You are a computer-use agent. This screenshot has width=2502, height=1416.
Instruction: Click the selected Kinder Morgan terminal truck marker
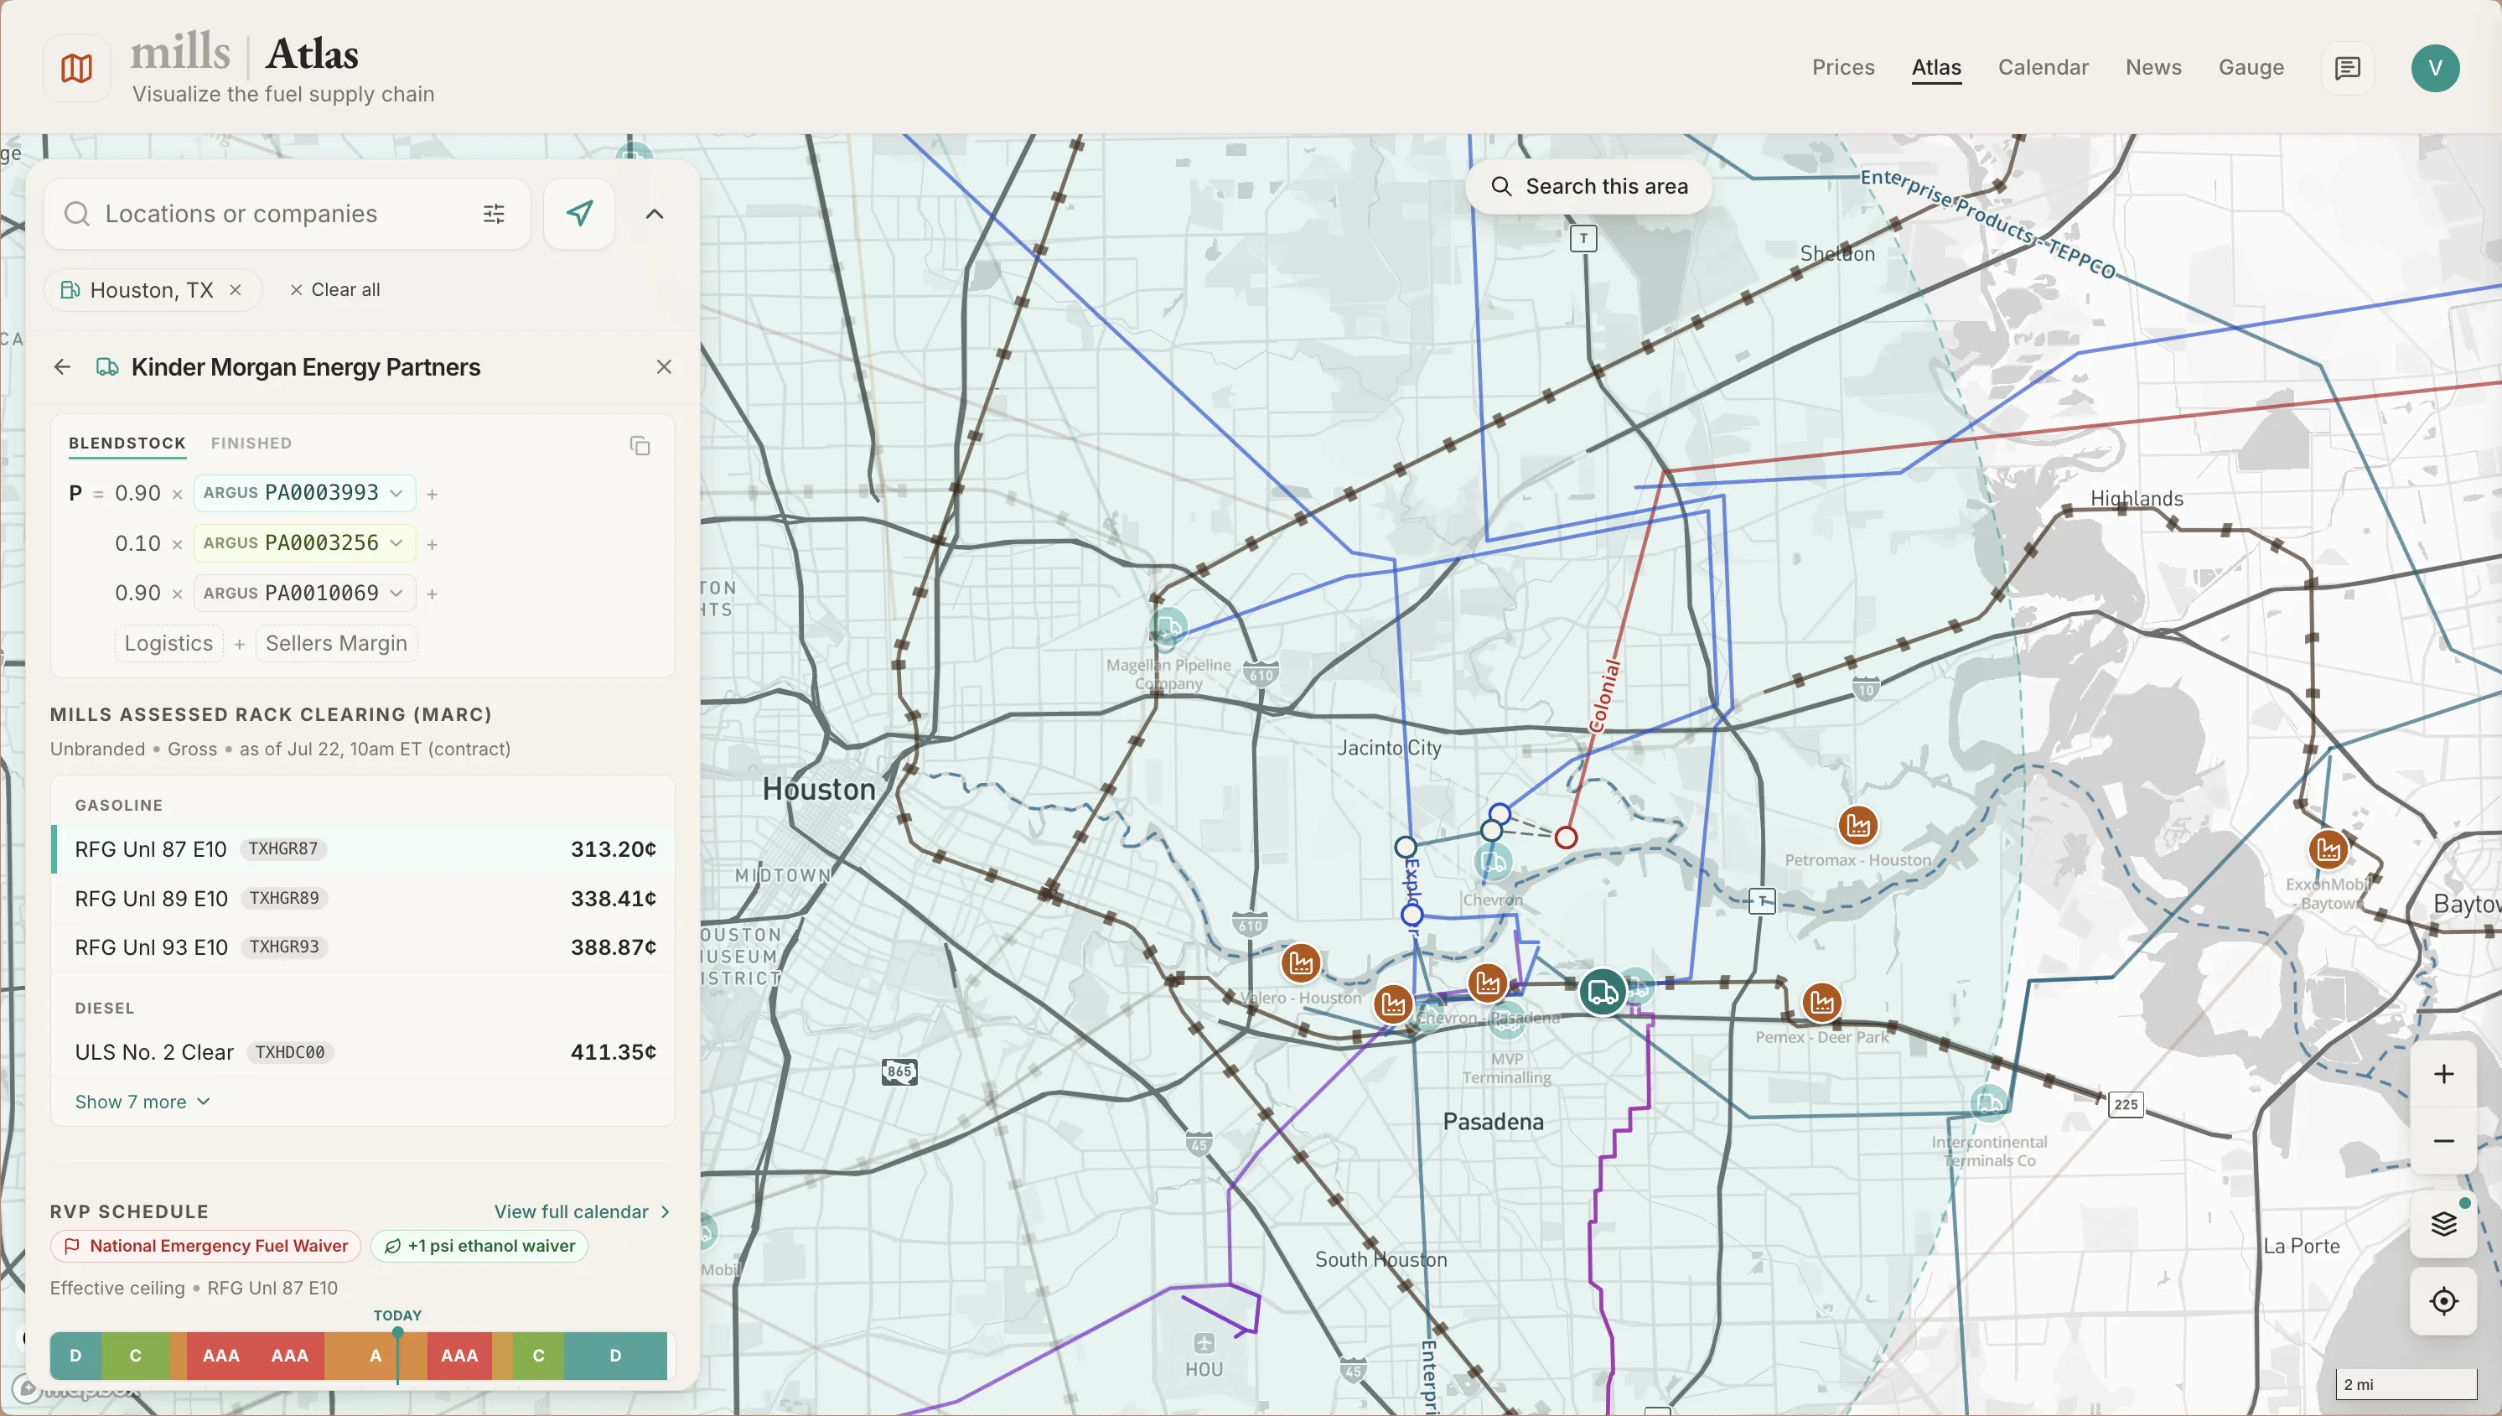1602,993
